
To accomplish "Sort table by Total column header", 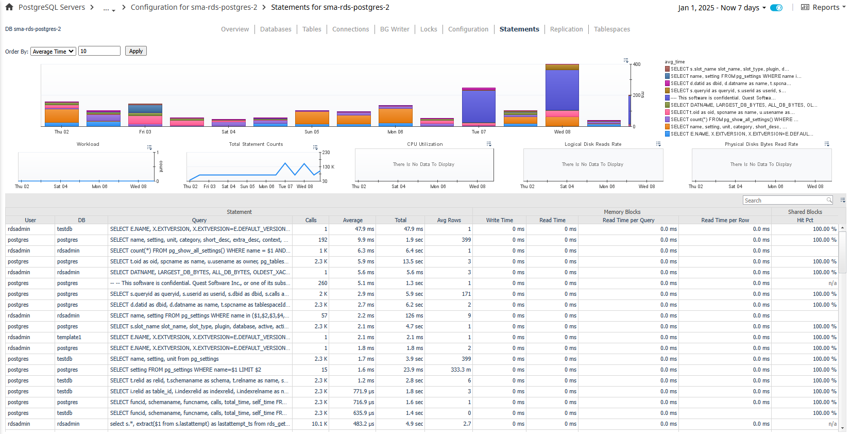I will click(401, 220).
